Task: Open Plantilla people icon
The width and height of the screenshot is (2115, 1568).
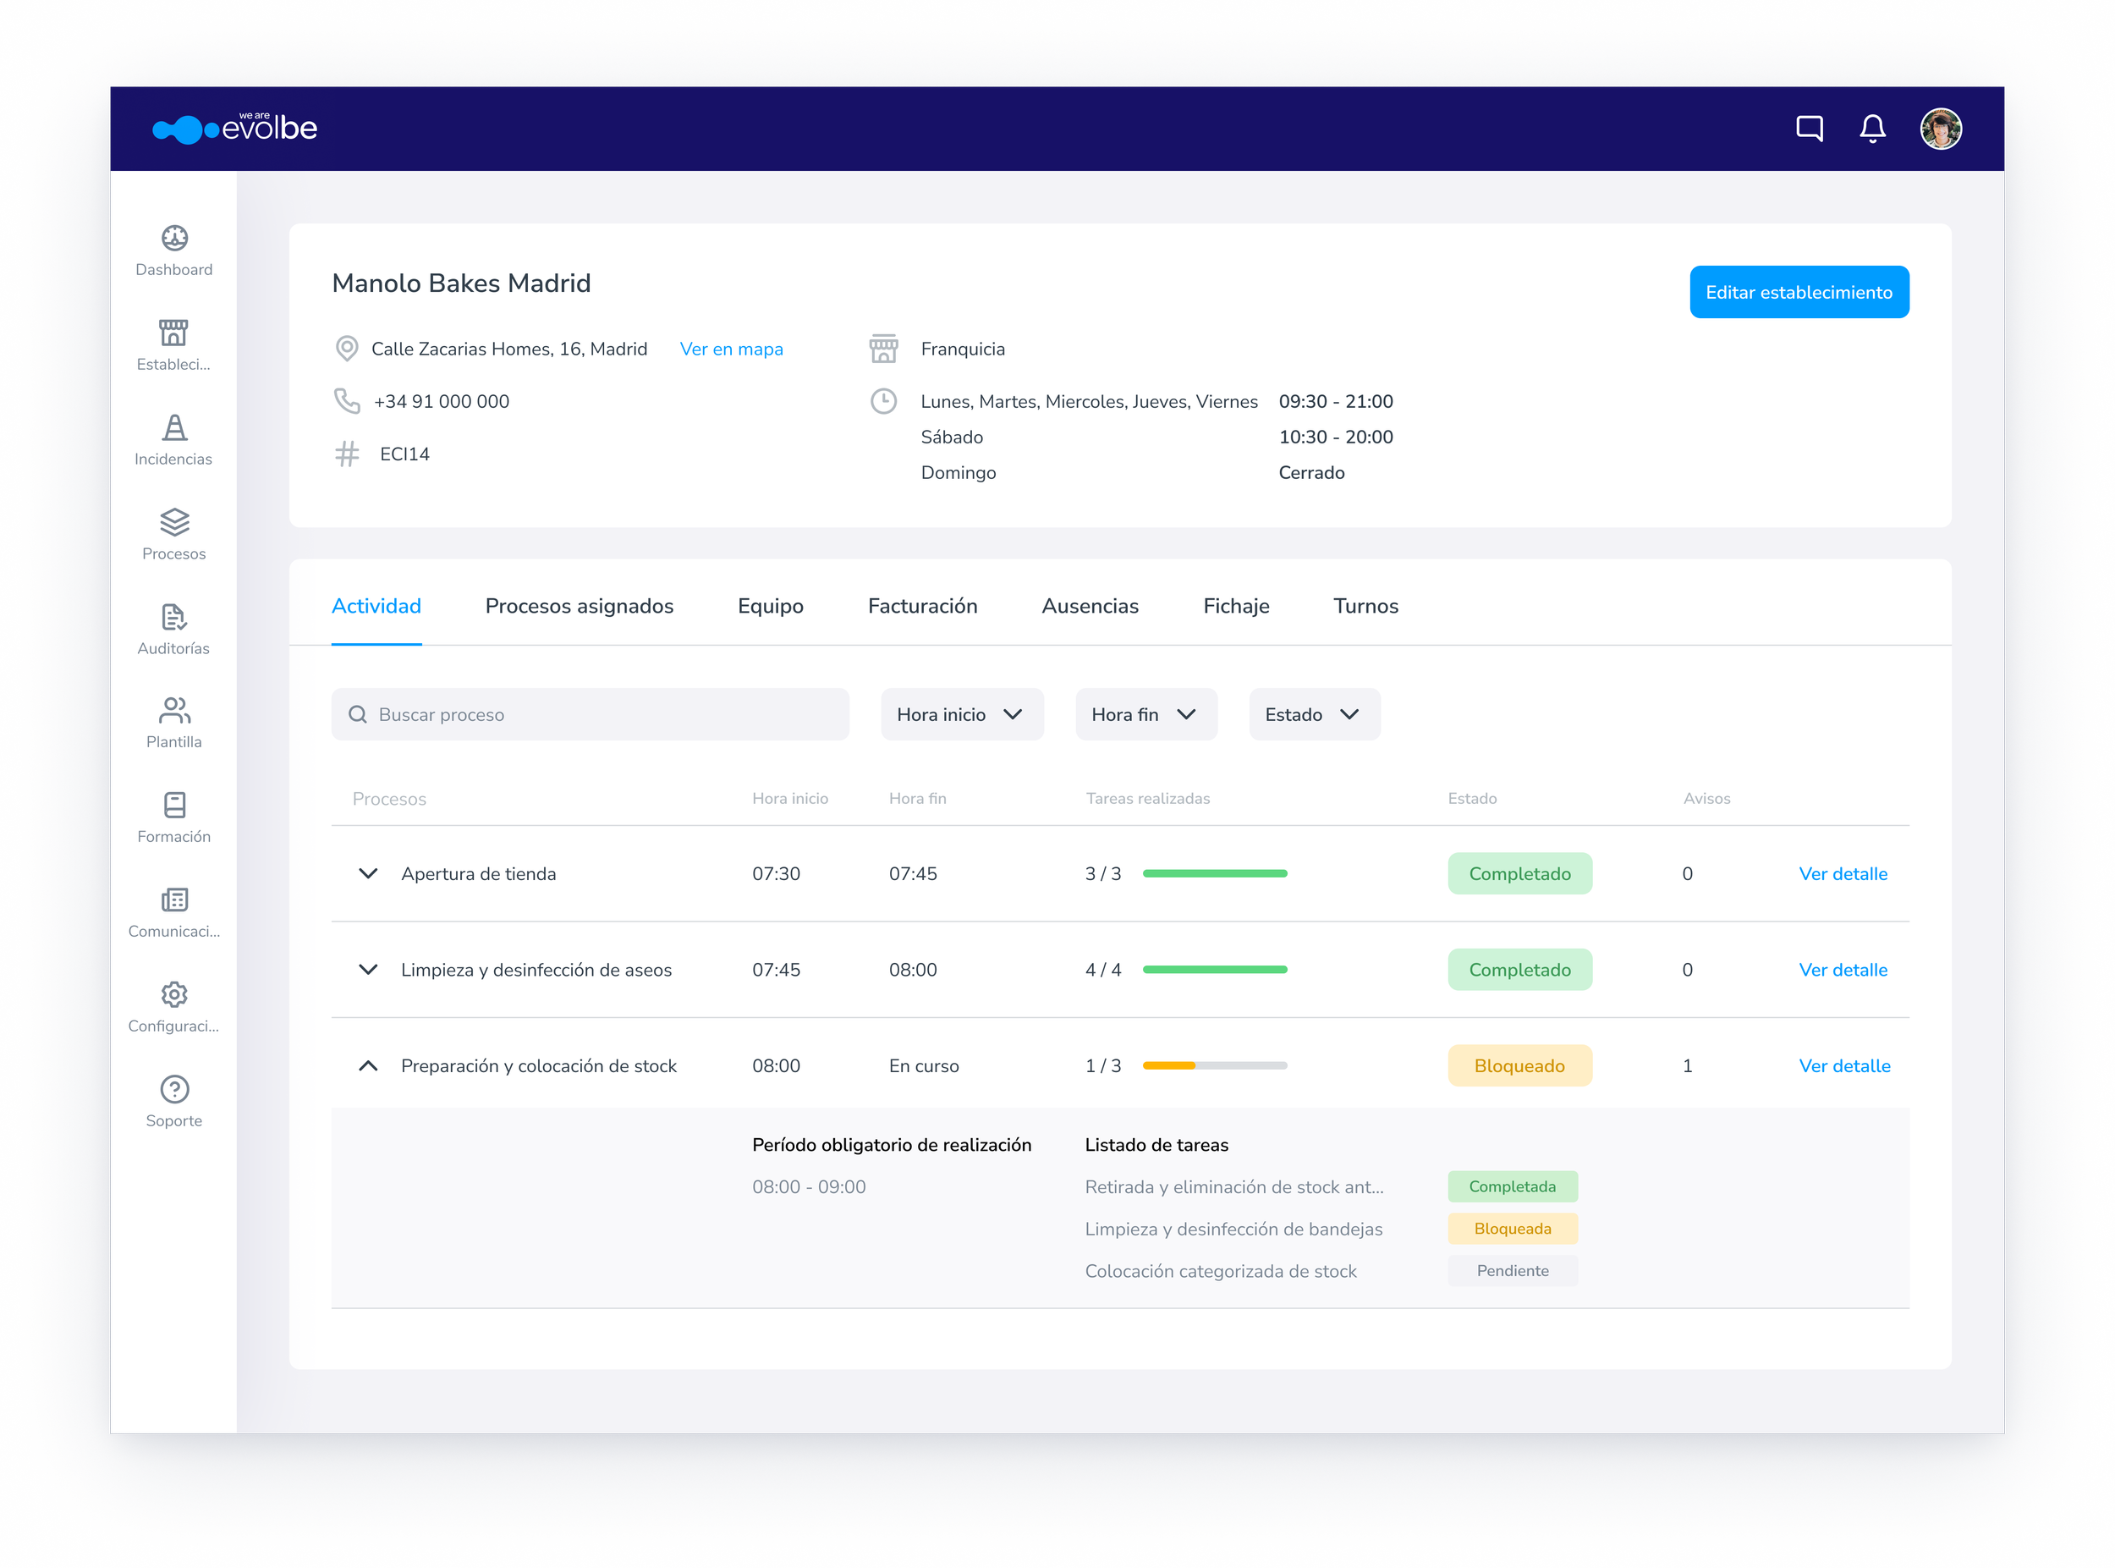Action: point(173,711)
